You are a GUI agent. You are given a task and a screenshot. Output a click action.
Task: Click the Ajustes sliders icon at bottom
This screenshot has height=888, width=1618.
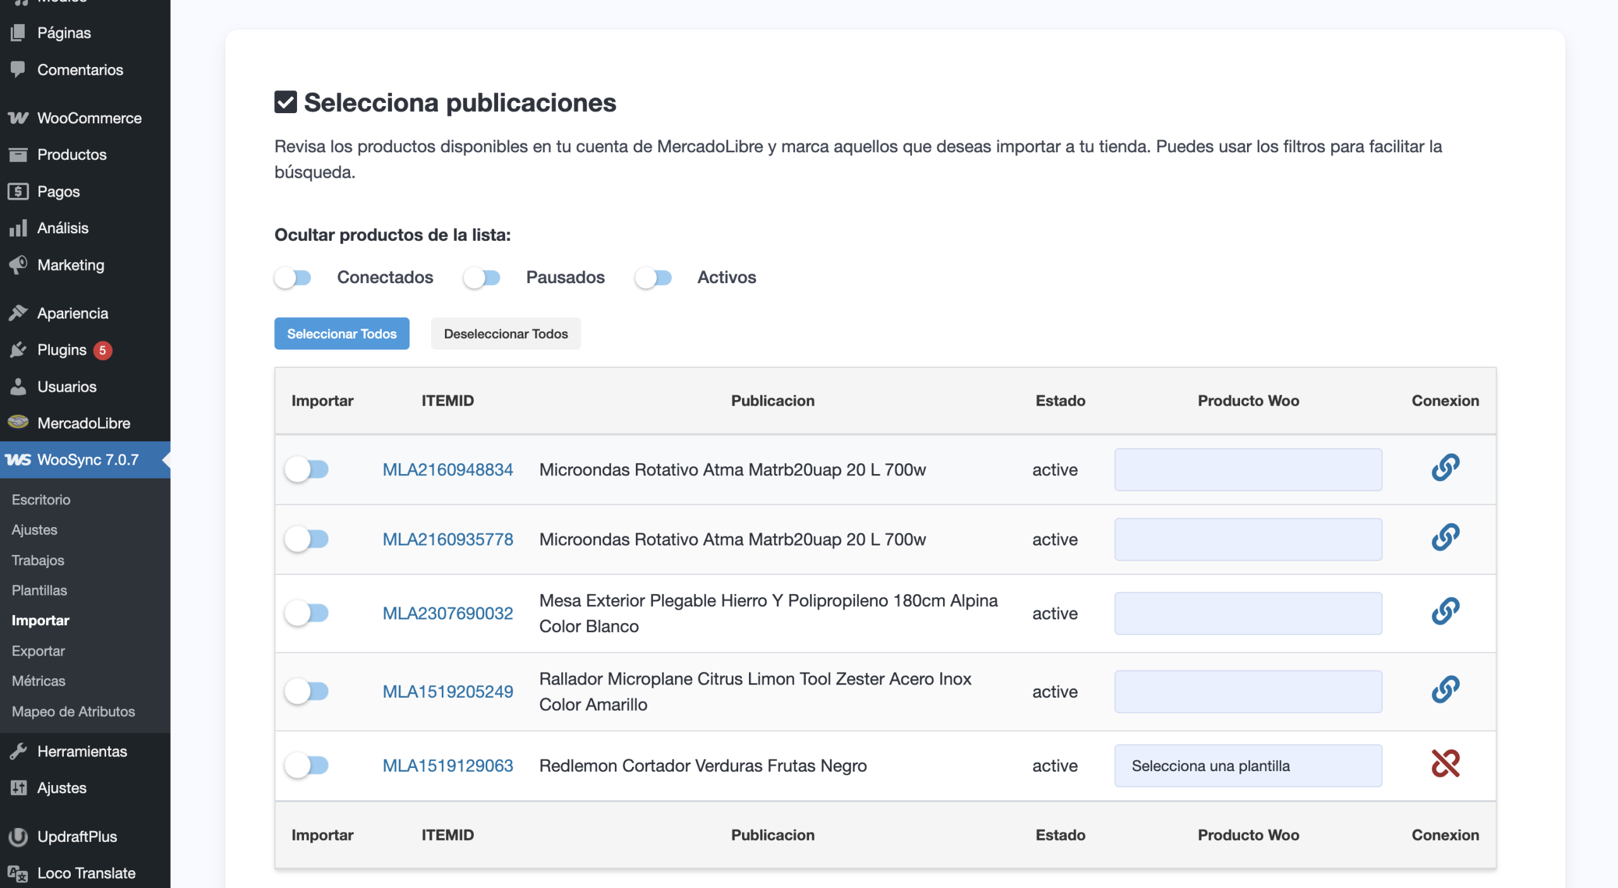(x=18, y=788)
